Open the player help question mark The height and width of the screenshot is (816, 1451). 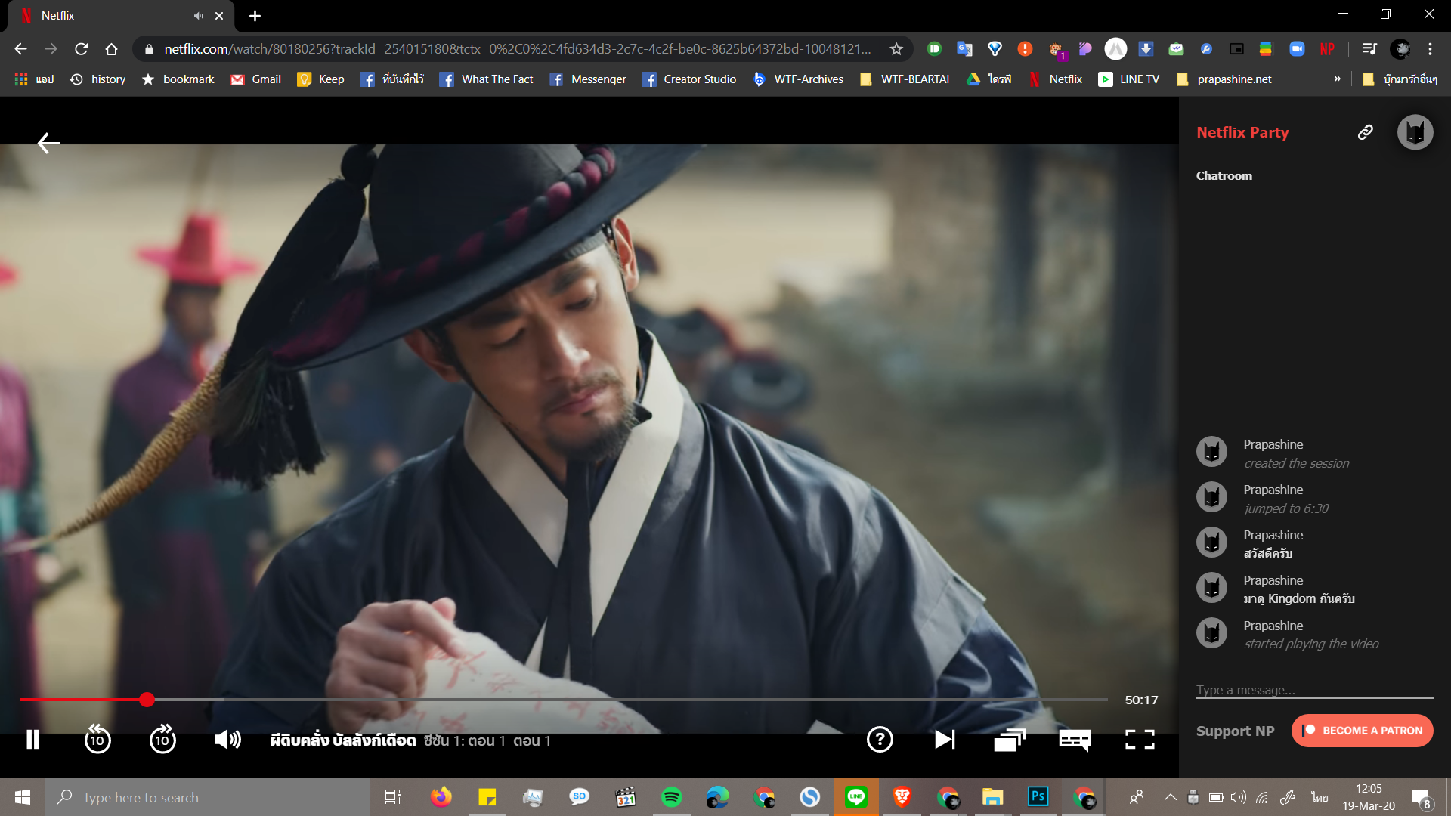(x=880, y=740)
